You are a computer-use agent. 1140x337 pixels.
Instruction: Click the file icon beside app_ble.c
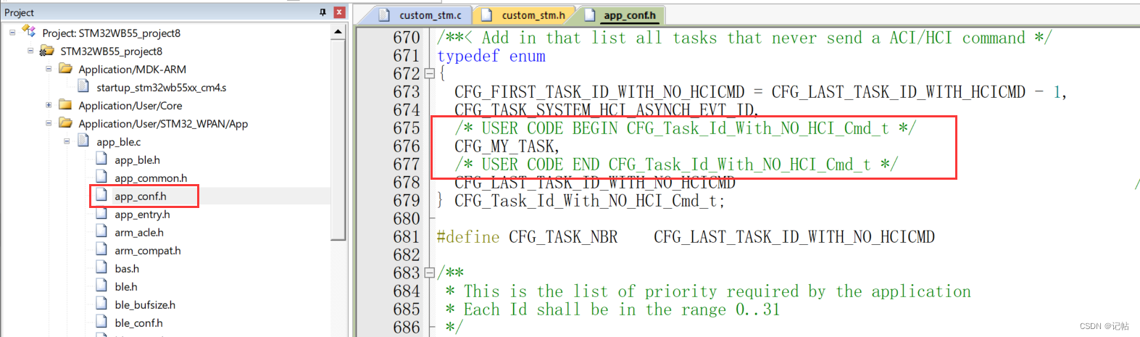point(83,141)
